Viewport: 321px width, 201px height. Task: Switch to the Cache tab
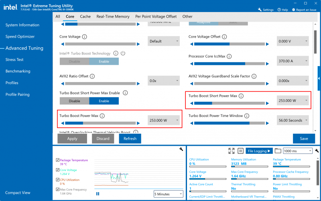85,16
